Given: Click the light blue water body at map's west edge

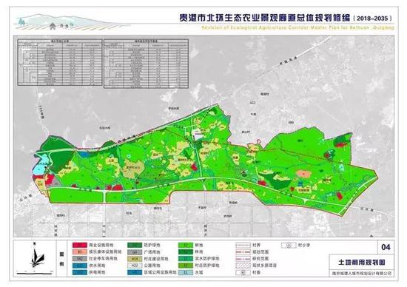Looking at the screenshot, I should coord(41,165).
